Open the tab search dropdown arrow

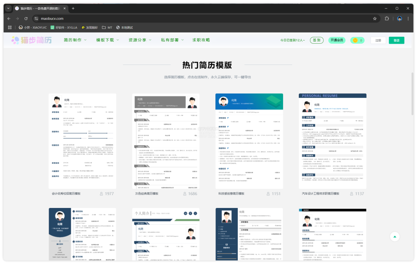8,8
